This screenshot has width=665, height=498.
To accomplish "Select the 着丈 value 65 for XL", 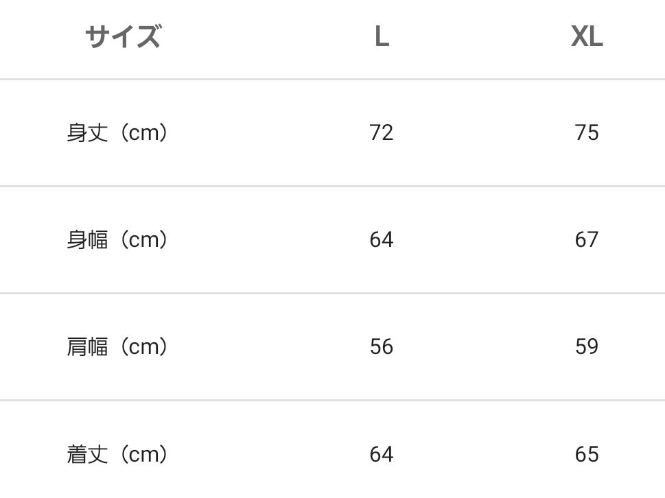I will tap(587, 454).
